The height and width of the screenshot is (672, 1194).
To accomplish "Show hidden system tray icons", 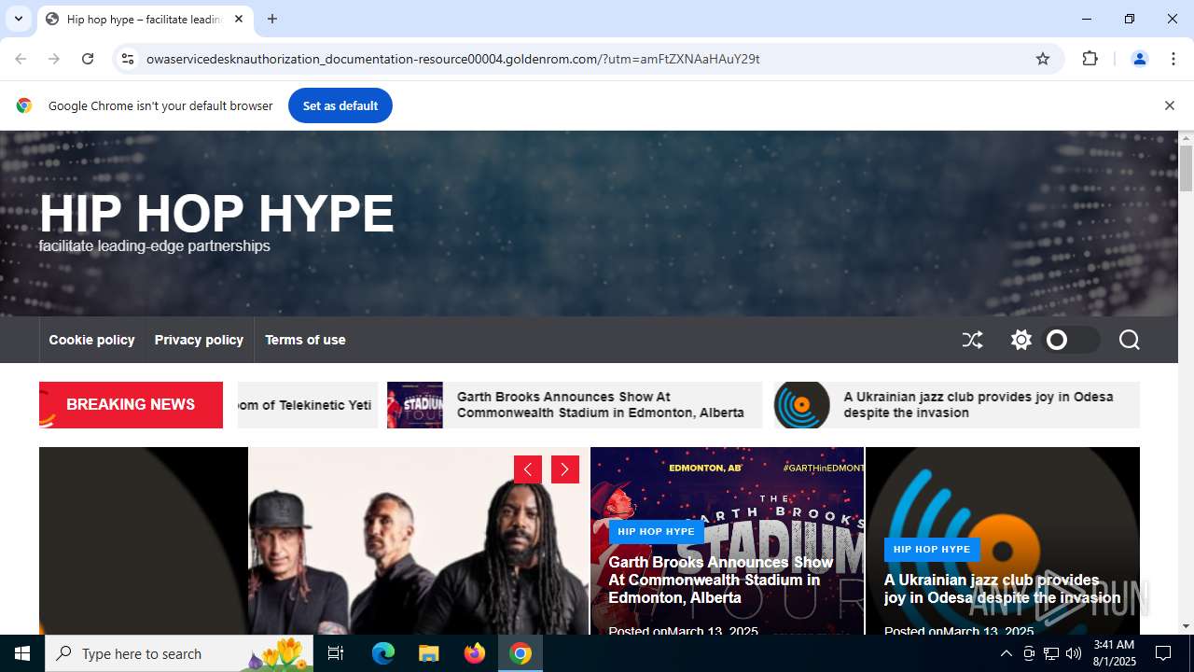I will (x=1006, y=653).
